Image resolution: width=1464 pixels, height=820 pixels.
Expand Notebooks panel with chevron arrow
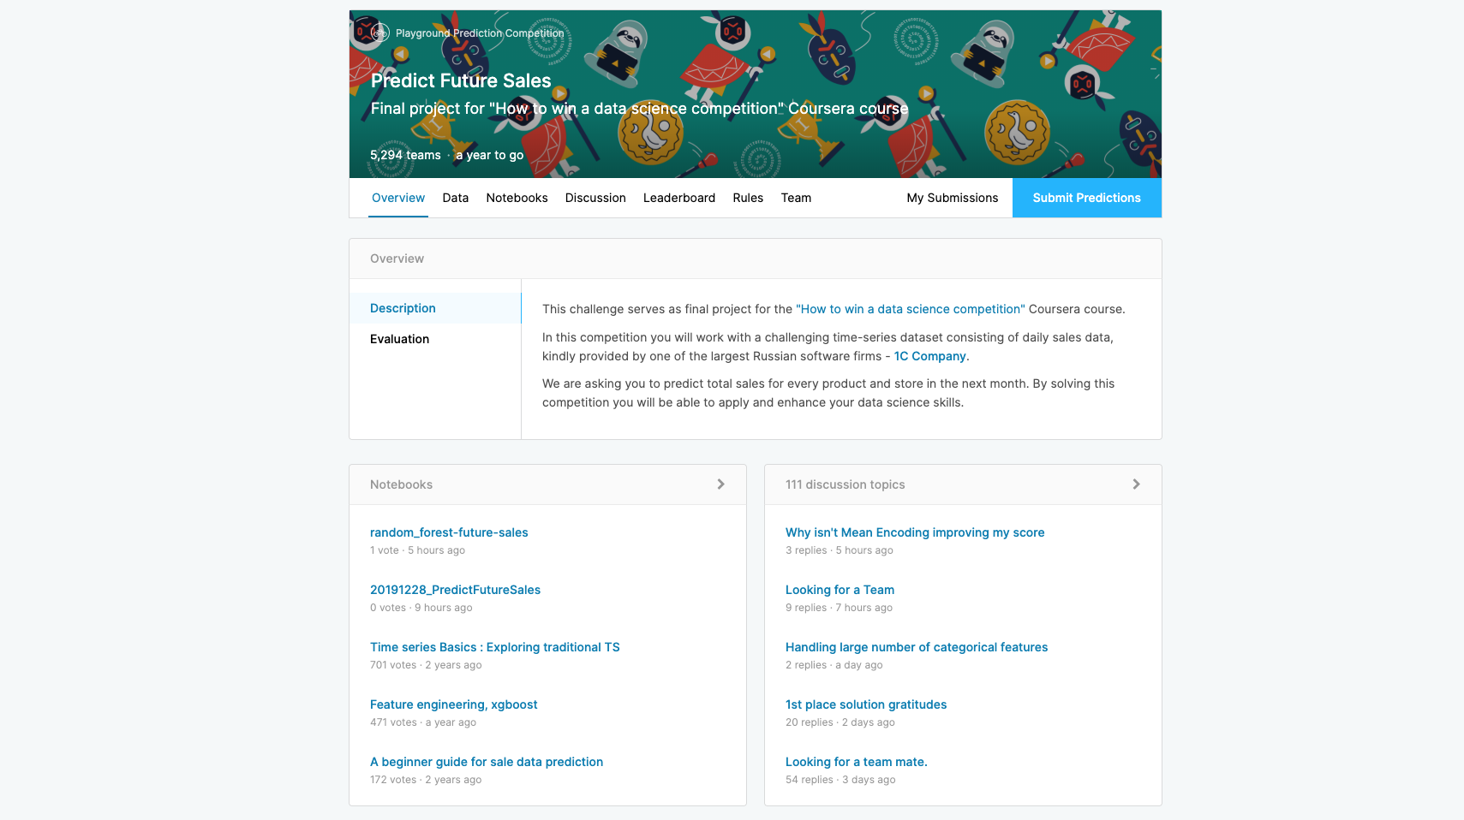coord(720,484)
